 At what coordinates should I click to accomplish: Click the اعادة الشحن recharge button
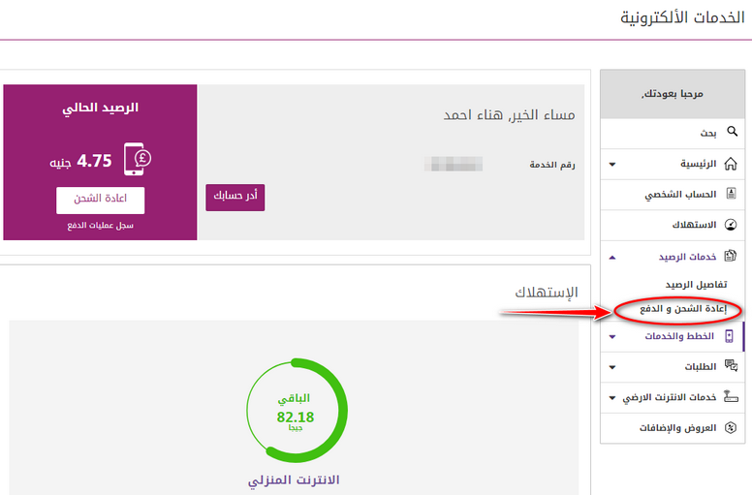tap(100, 200)
